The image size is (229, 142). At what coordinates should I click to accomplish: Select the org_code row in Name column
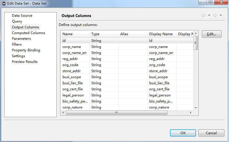75,65
